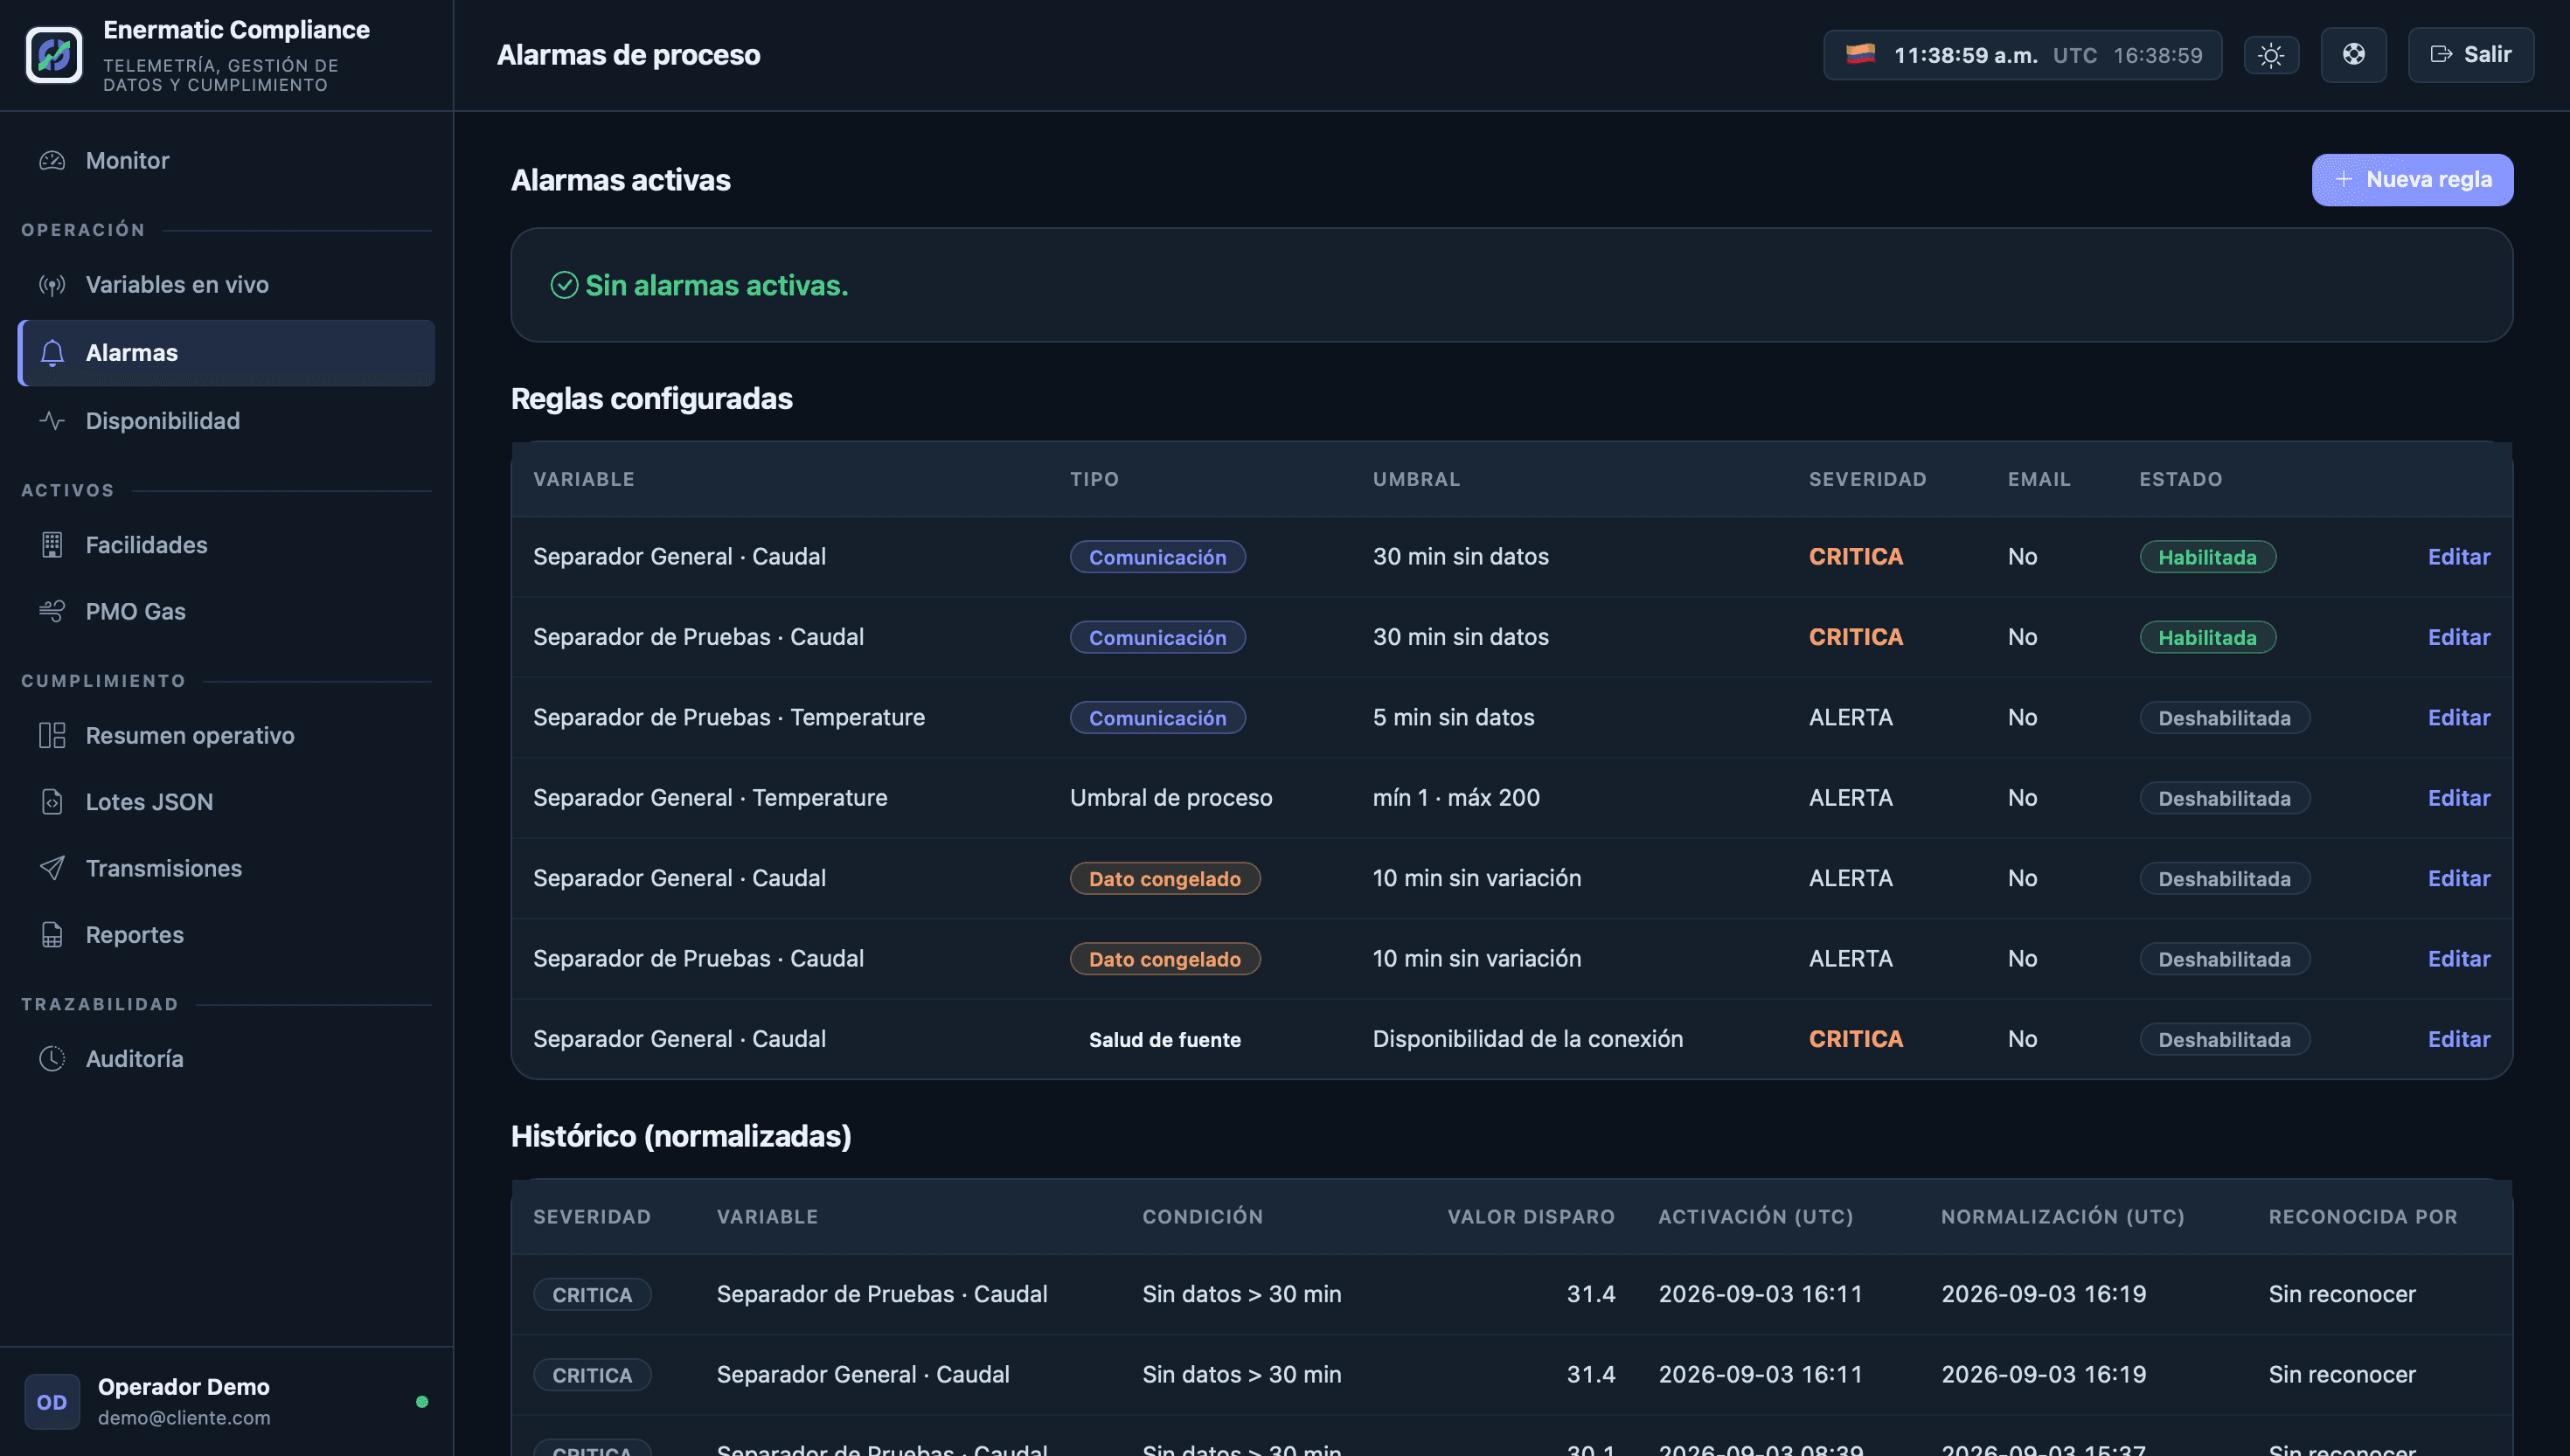
Task: Click the Disponibilidad de la conexión cell
Action: click(1527, 1039)
